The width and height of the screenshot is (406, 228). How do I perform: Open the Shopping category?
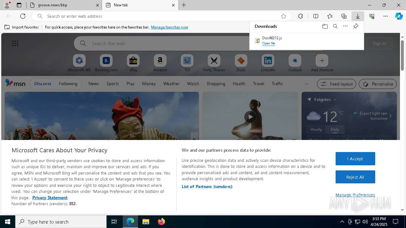point(216,84)
